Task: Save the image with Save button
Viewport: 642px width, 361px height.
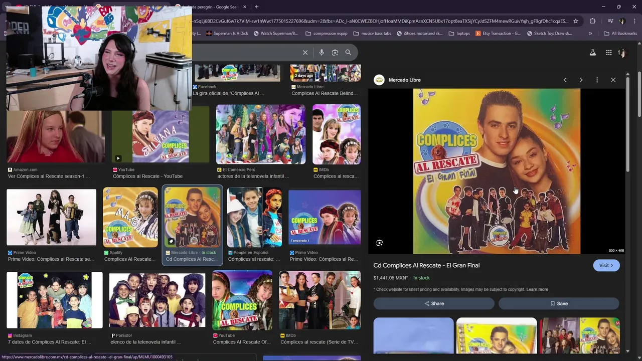Action: (559, 303)
